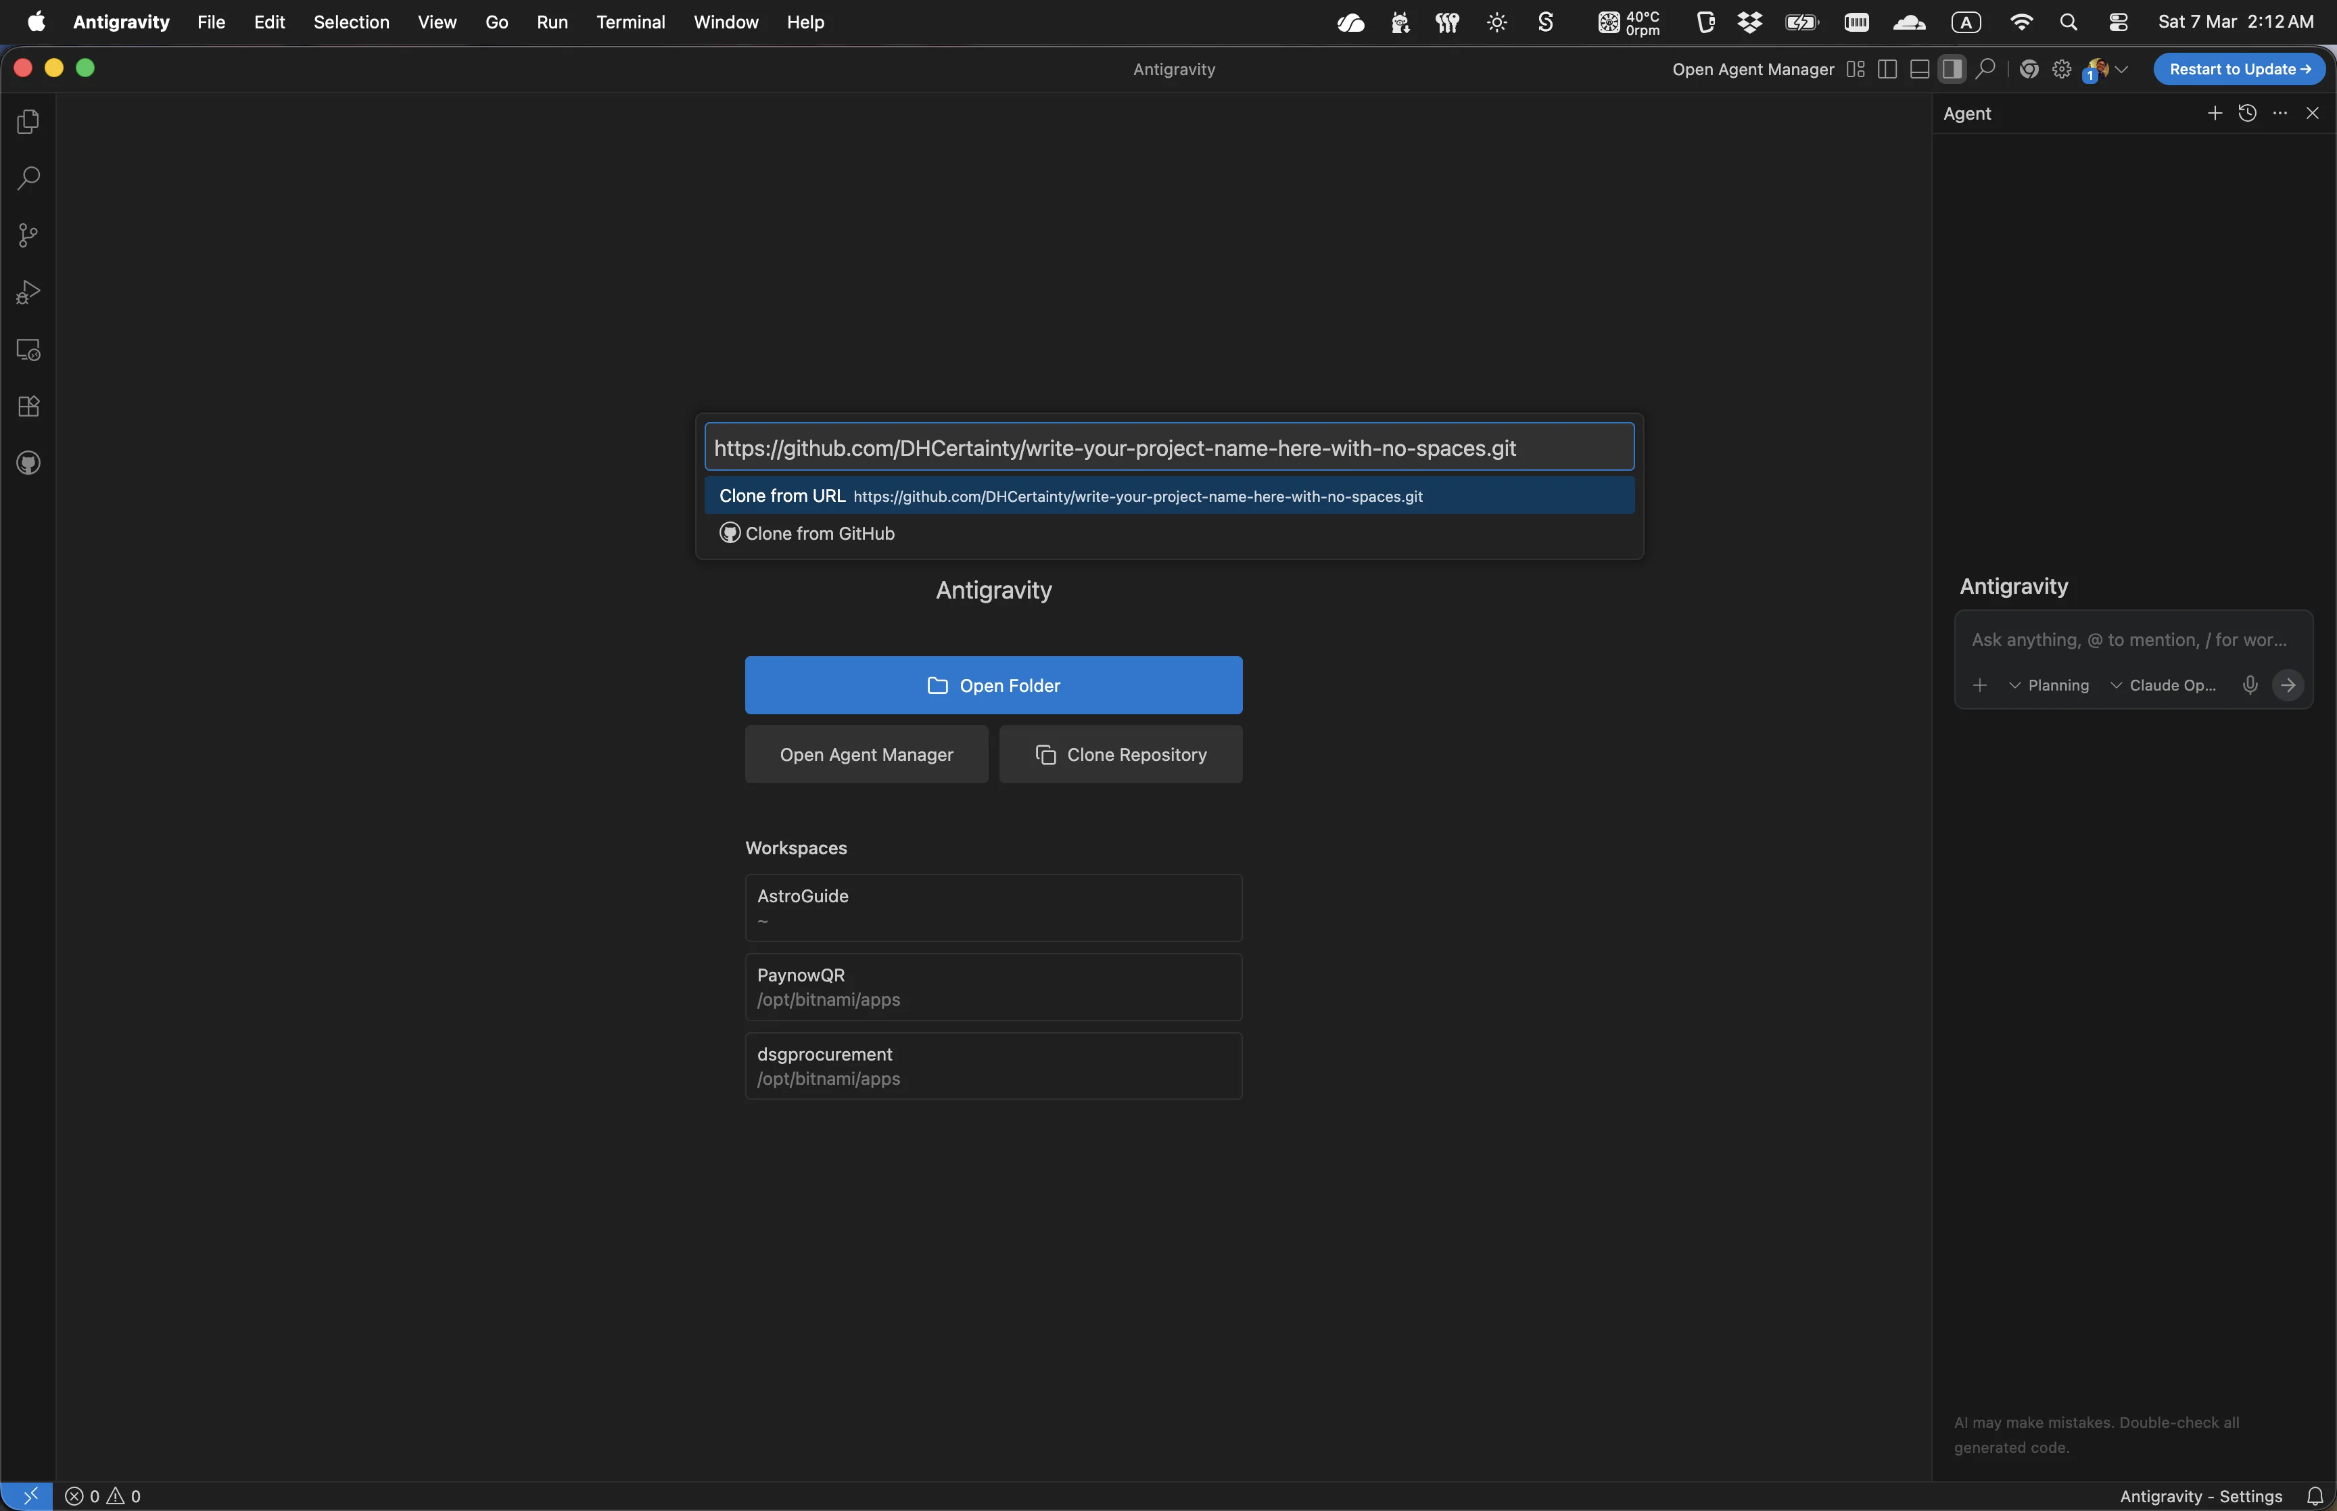Open the Window menu

[x=726, y=22]
